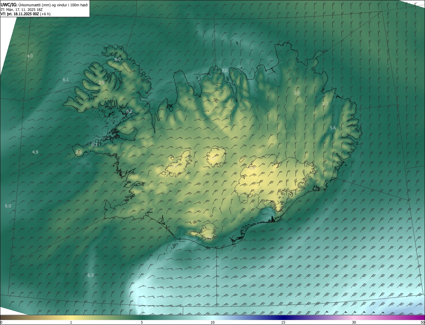Click the 4.0 value label on the map
The width and height of the screenshot is (425, 325).
point(30,56)
